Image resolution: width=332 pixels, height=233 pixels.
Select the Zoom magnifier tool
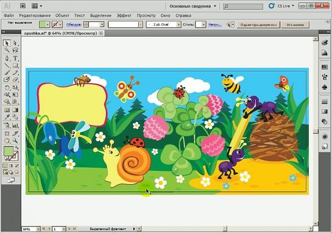[x=15, y=140]
